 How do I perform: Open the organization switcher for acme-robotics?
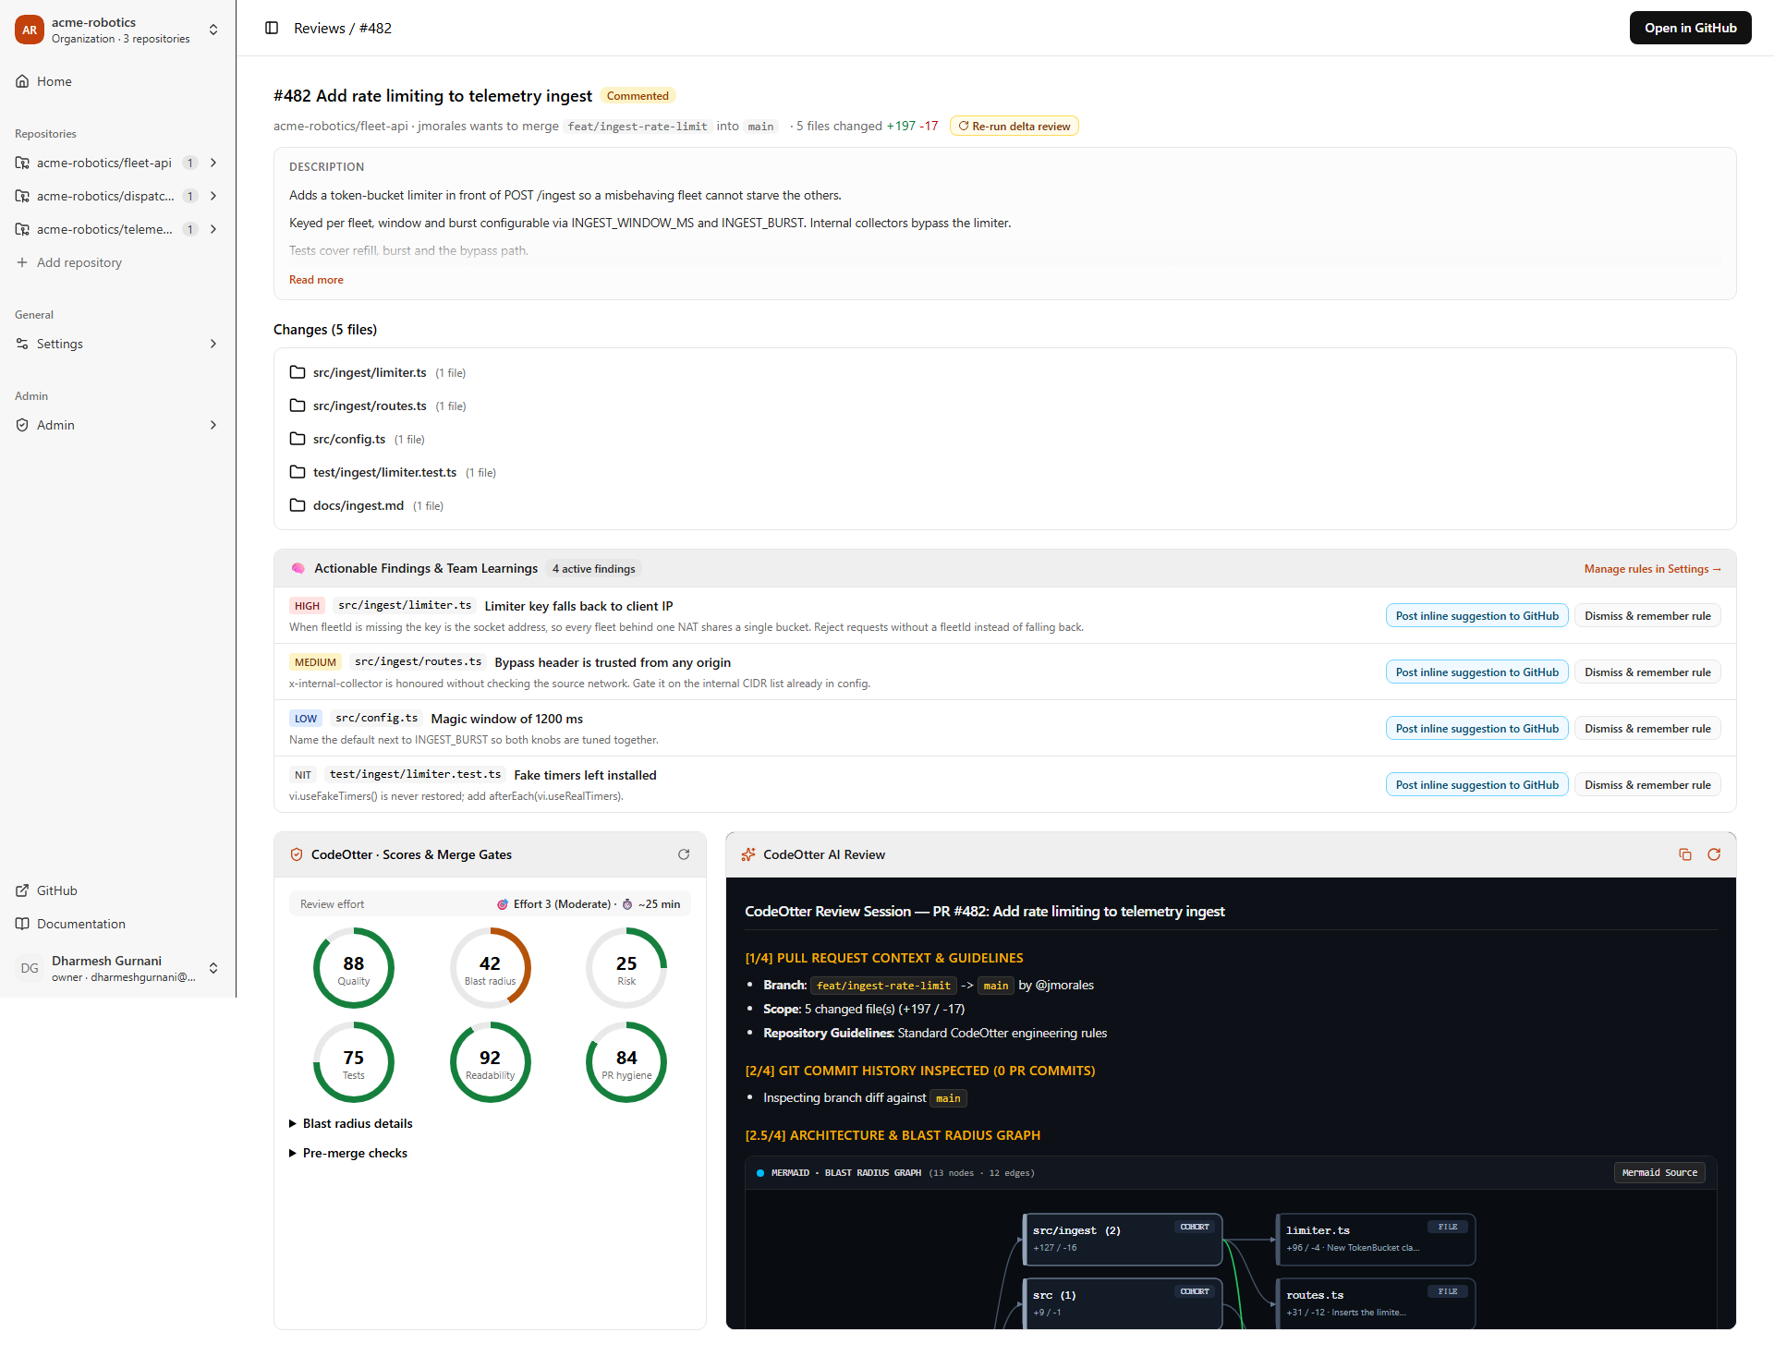[118, 30]
